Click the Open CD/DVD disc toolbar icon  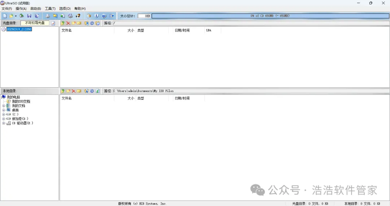[x=22, y=16]
